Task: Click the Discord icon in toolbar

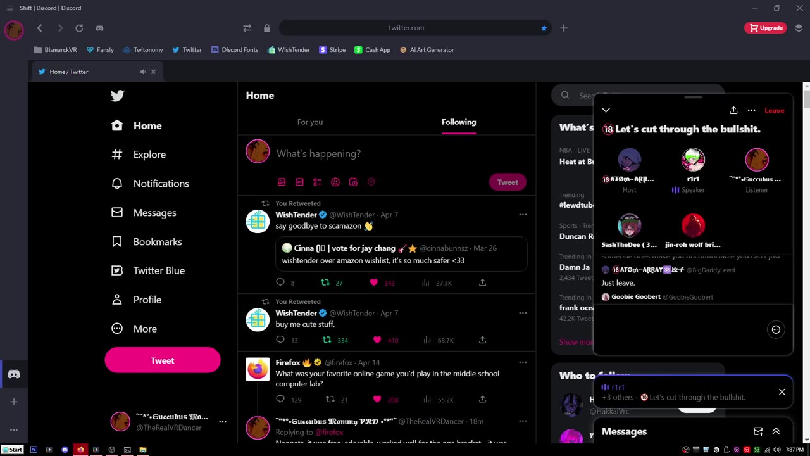Action: 99,28
